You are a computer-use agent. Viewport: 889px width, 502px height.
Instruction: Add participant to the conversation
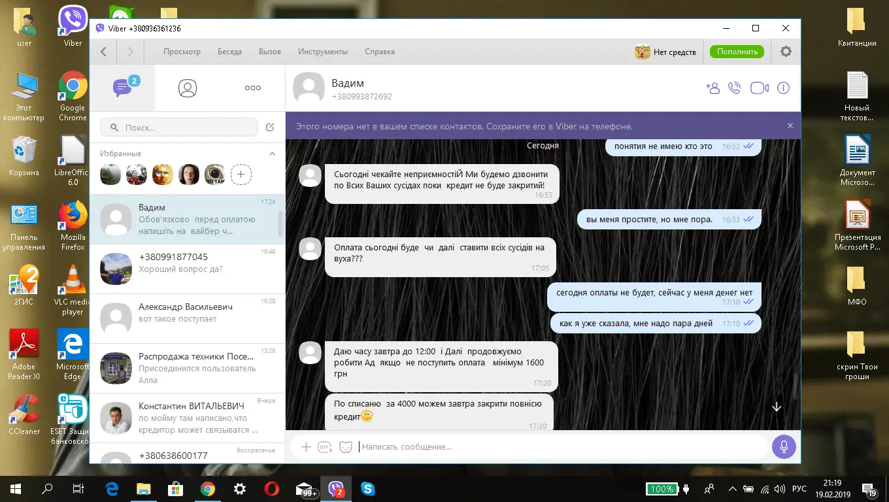(x=713, y=88)
